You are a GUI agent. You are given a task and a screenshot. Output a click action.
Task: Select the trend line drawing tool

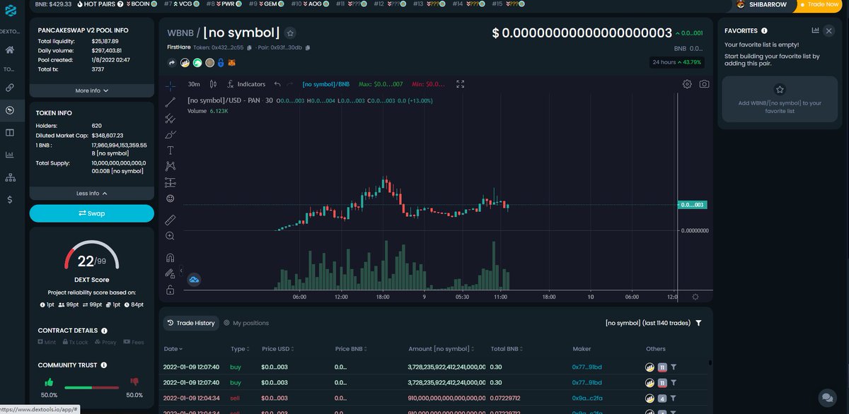click(x=171, y=102)
